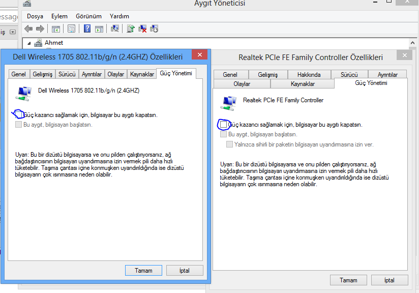This screenshot has width=419, height=293.
Task: Cancel with İptal in Realtek dialog
Action: point(390,280)
